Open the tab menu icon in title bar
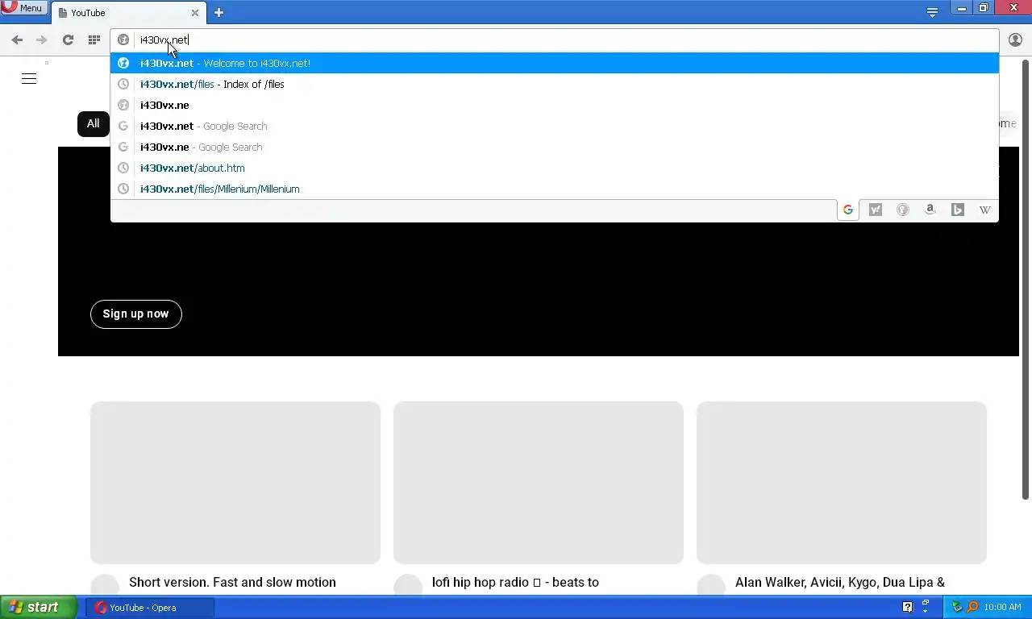Image resolution: width=1032 pixels, height=619 pixels. click(932, 12)
